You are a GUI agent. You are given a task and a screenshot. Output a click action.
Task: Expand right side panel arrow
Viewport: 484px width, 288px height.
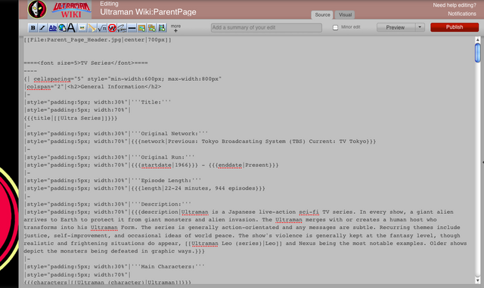tap(482, 162)
